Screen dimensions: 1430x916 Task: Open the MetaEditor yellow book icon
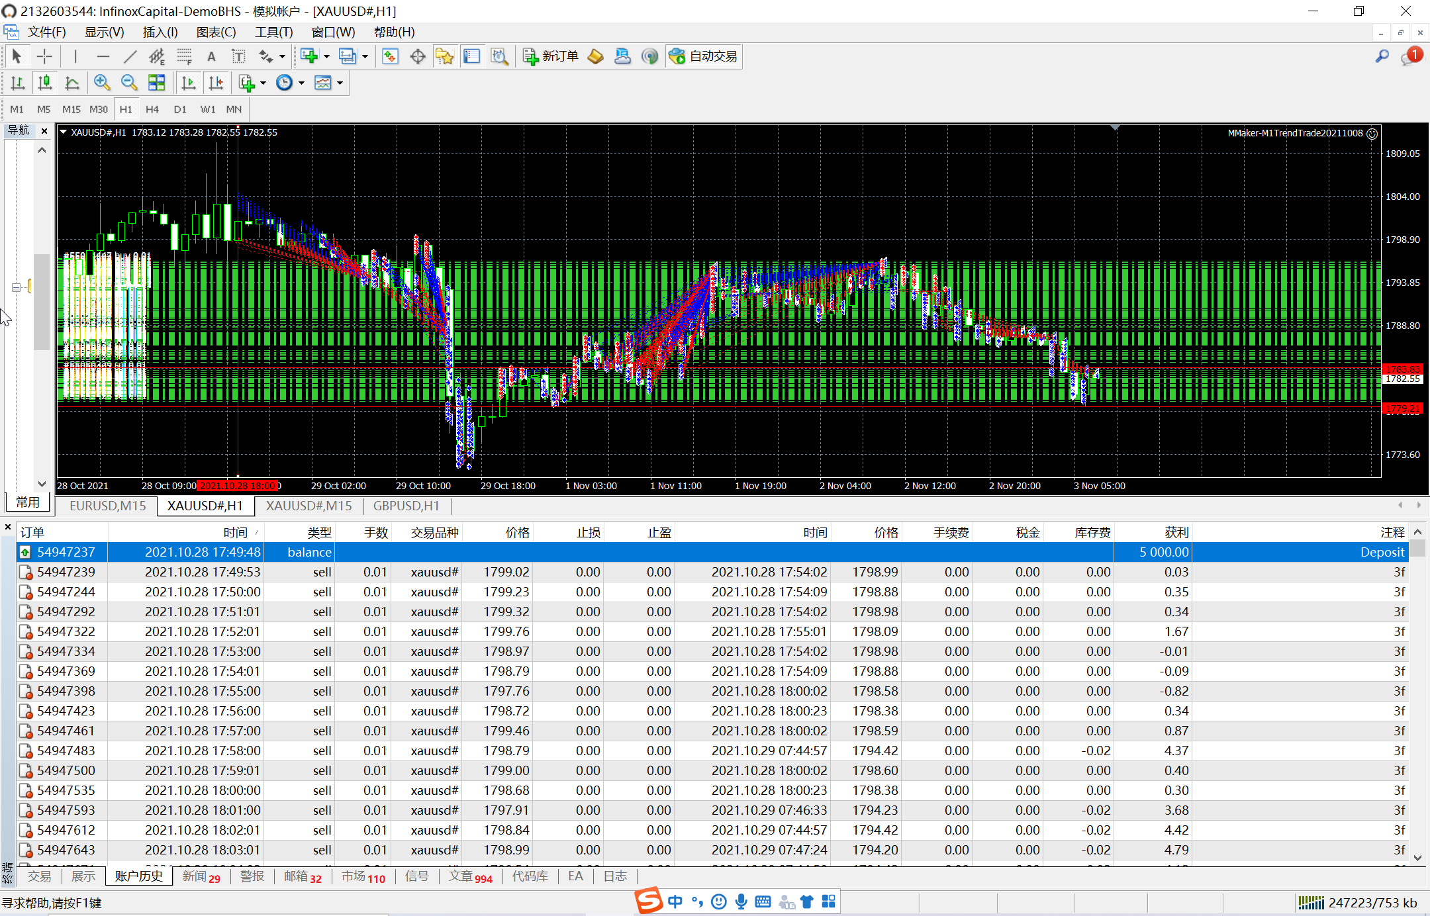coord(595,56)
